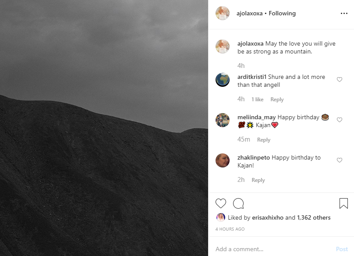Open the three-dot more options menu
354x256 pixels.
[344, 14]
